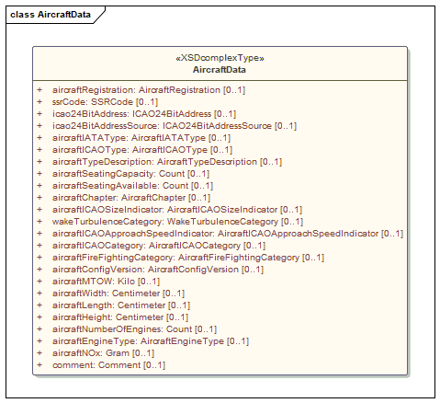Click the wakeTurbulenceCategory attribute
The height and width of the screenshot is (403, 440).
tap(177, 222)
